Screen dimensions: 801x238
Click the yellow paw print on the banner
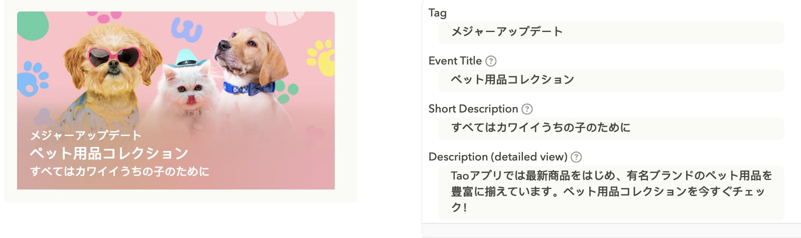(x=322, y=58)
